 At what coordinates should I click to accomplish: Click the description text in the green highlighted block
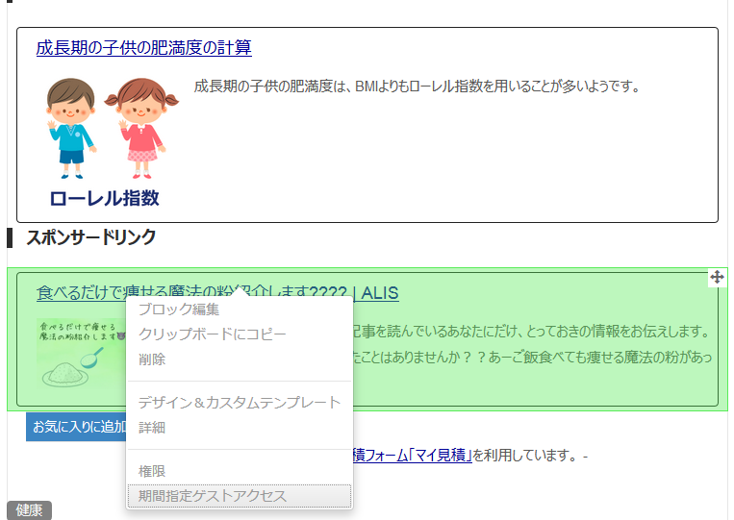(x=529, y=332)
